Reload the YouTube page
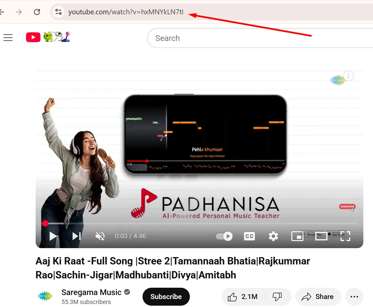The height and width of the screenshot is (307, 373). coord(37,12)
